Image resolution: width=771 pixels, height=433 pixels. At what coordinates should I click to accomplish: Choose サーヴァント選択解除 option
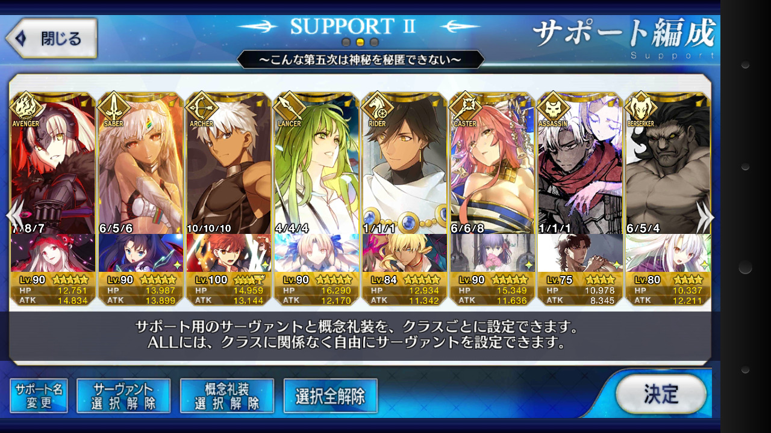tap(123, 396)
